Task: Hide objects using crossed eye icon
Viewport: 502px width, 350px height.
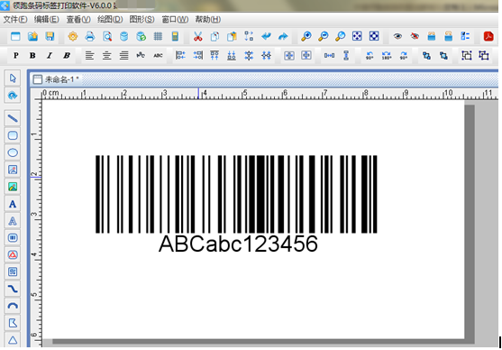Action: (x=415, y=37)
